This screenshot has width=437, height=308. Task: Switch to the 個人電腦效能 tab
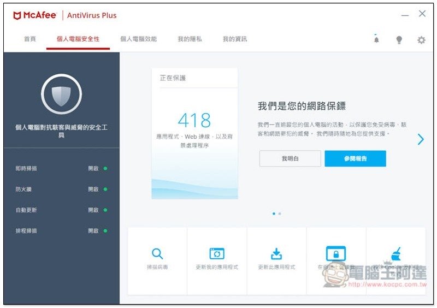coord(138,39)
